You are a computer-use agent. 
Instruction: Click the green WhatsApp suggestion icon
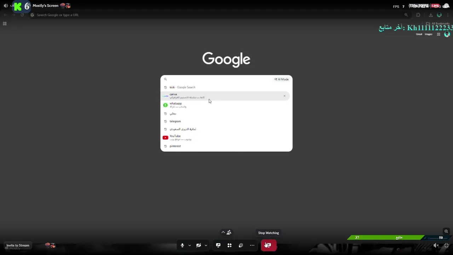[x=165, y=105]
